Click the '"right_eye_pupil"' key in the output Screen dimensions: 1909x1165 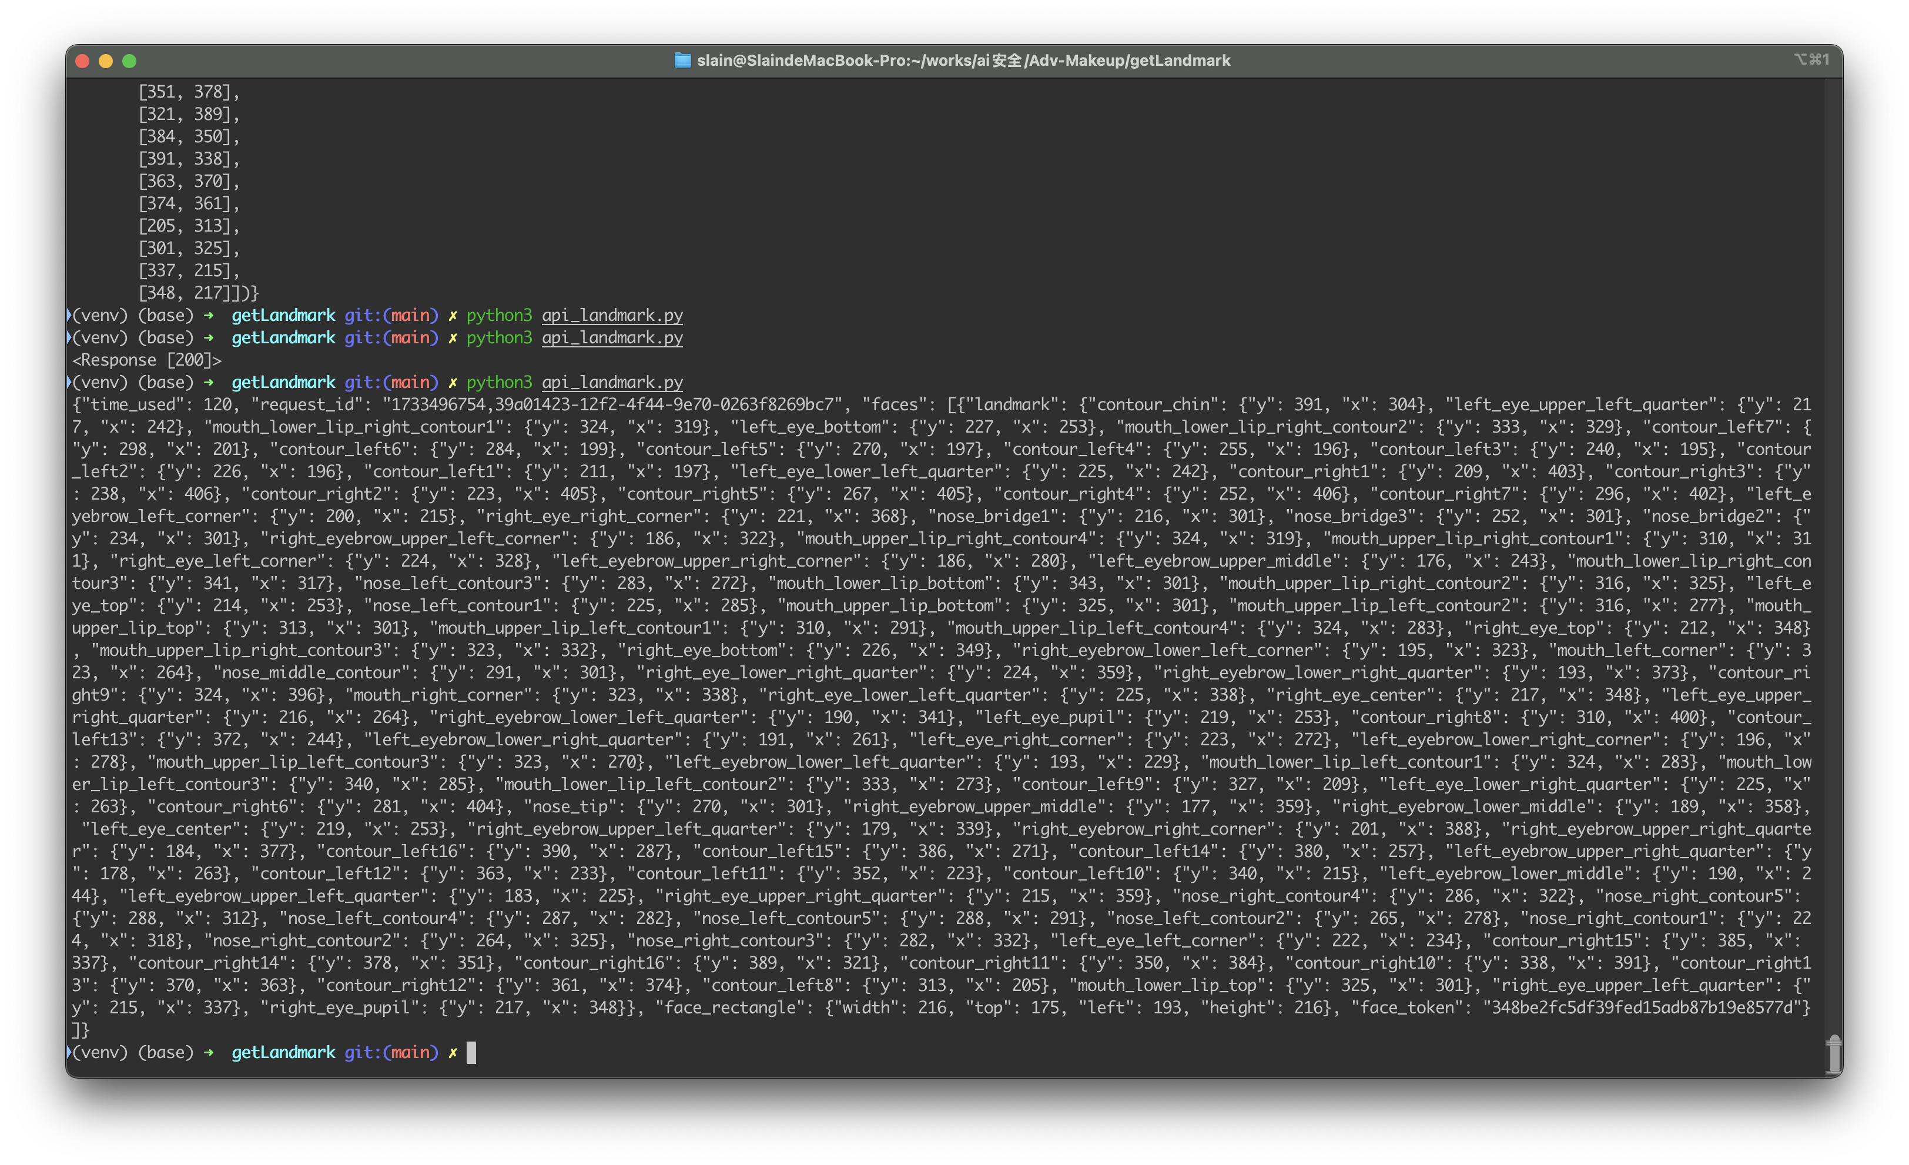345,1007
